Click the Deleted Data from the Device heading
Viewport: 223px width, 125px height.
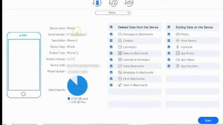click(x=138, y=27)
